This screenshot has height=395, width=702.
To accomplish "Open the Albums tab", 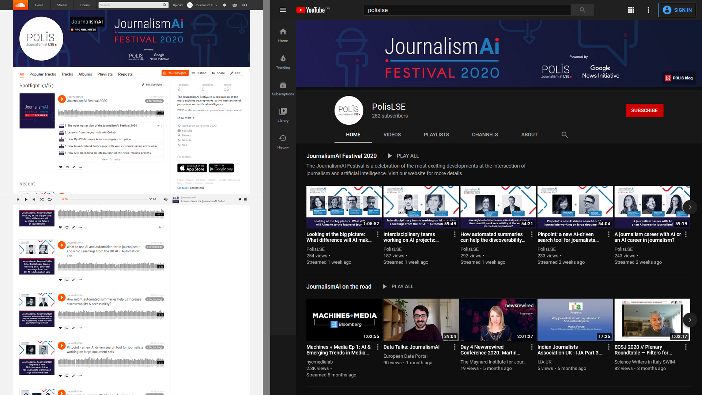I will click(x=85, y=74).
